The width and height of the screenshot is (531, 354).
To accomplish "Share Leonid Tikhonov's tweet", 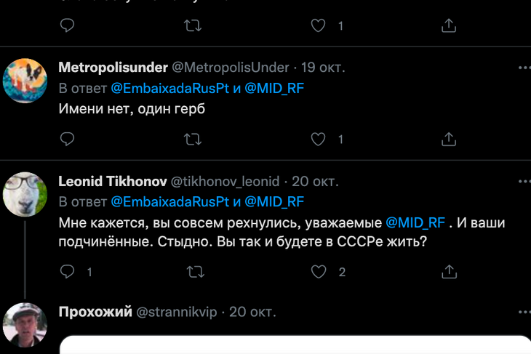I will [449, 272].
